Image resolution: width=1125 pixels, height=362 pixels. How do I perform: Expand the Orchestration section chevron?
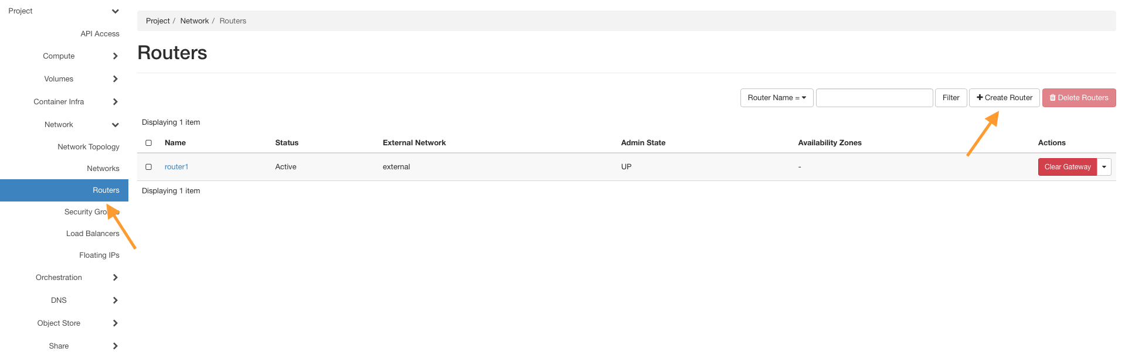(115, 278)
